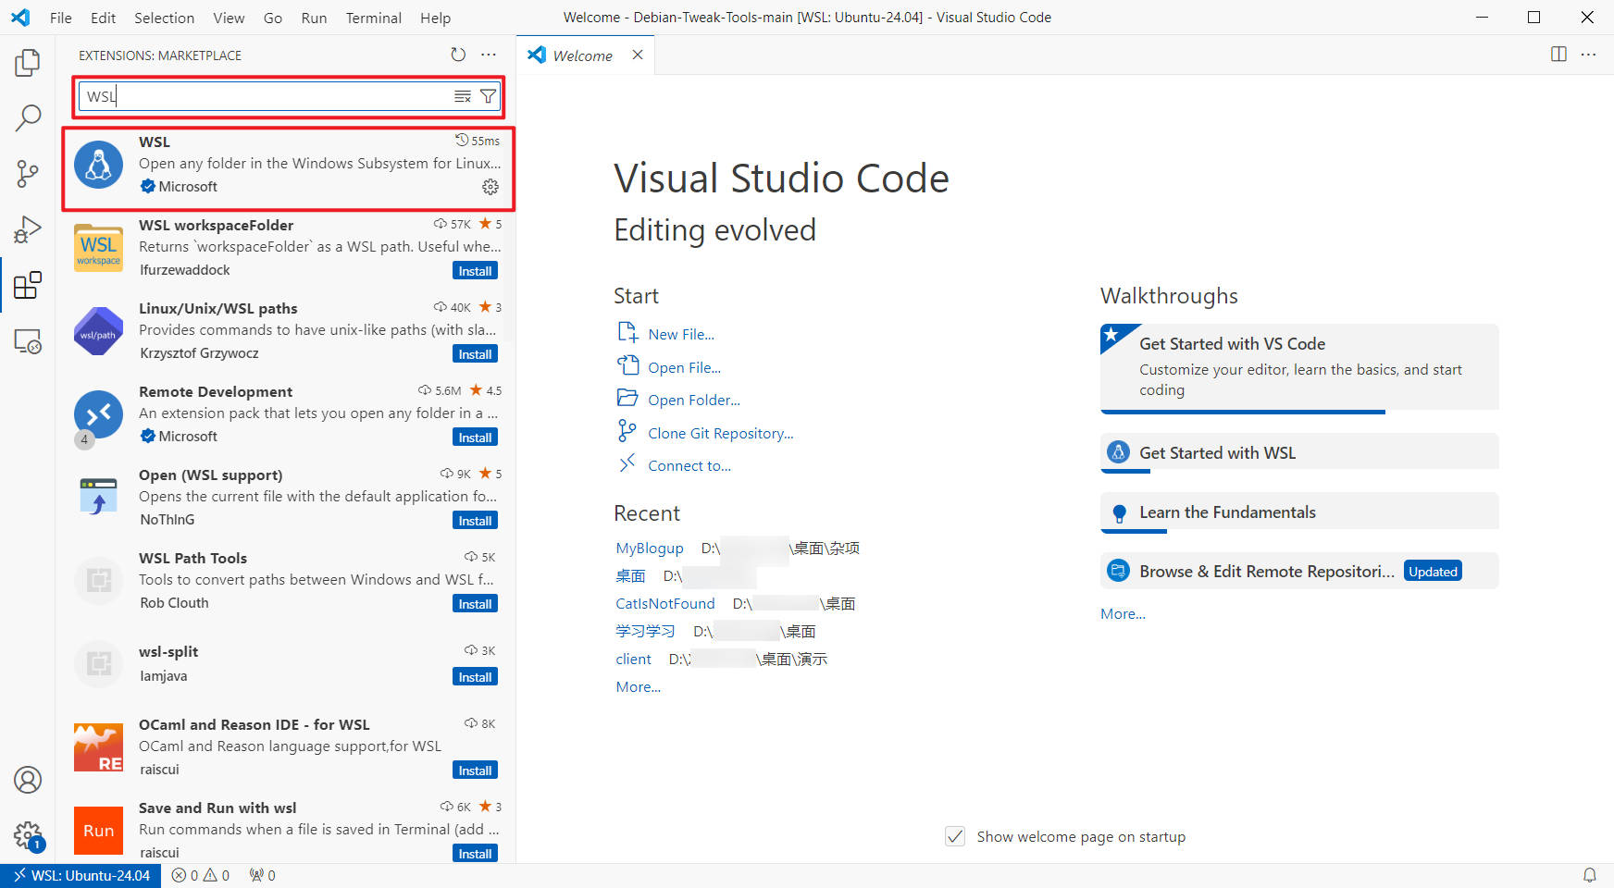Open recent folder CatIsNotFound
Image resolution: width=1614 pixels, height=888 pixels.
pos(665,603)
